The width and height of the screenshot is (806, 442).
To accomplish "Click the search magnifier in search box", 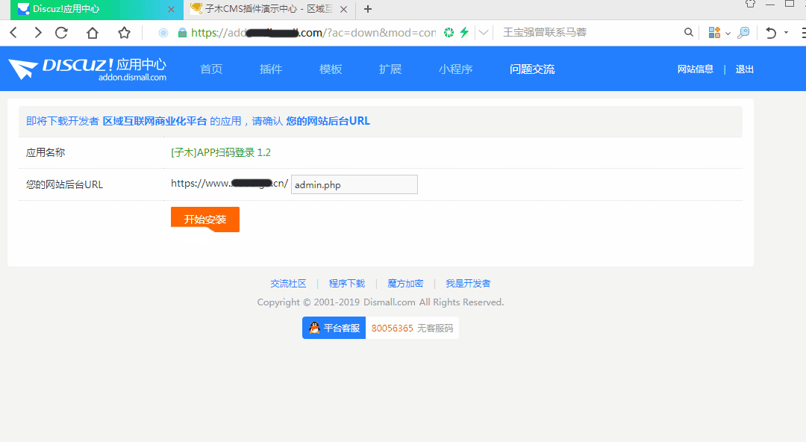I will tap(689, 33).
